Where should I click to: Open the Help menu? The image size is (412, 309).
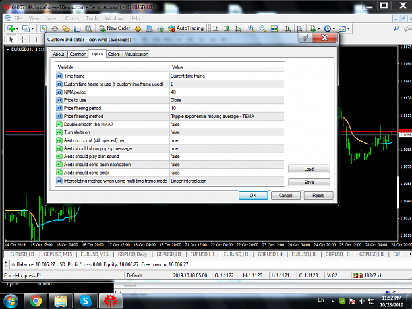click(x=134, y=18)
